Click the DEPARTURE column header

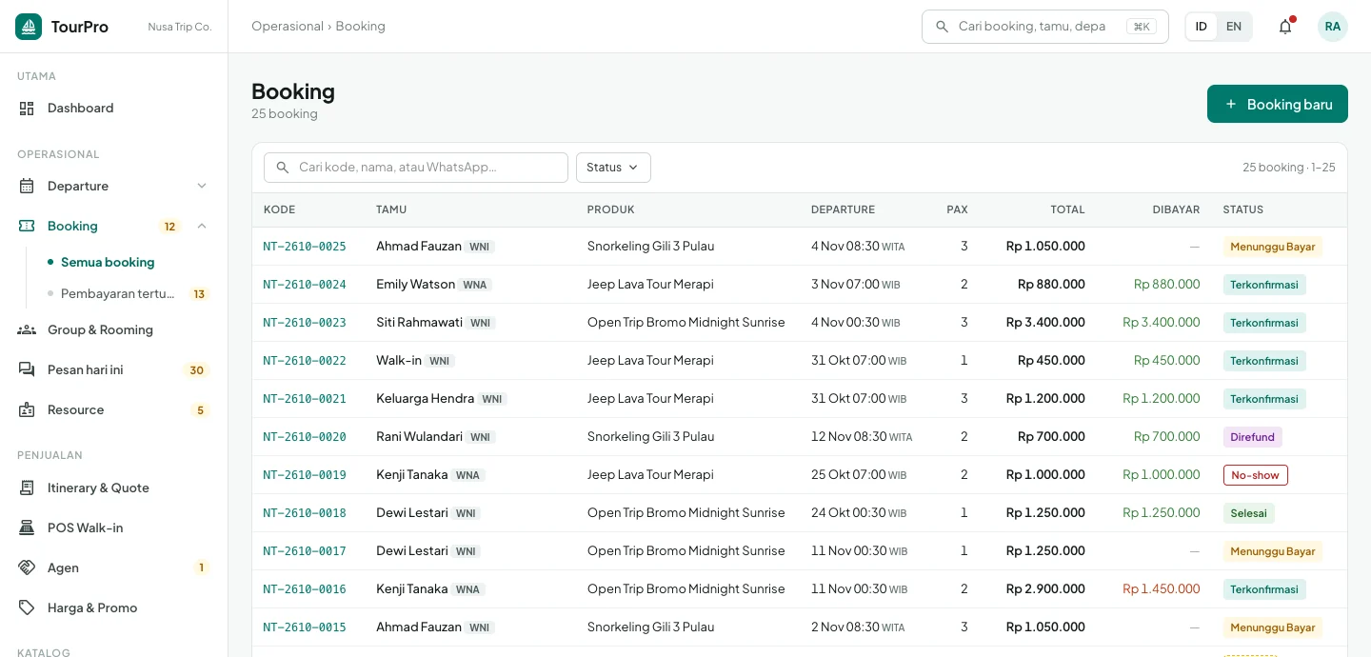coord(843,209)
